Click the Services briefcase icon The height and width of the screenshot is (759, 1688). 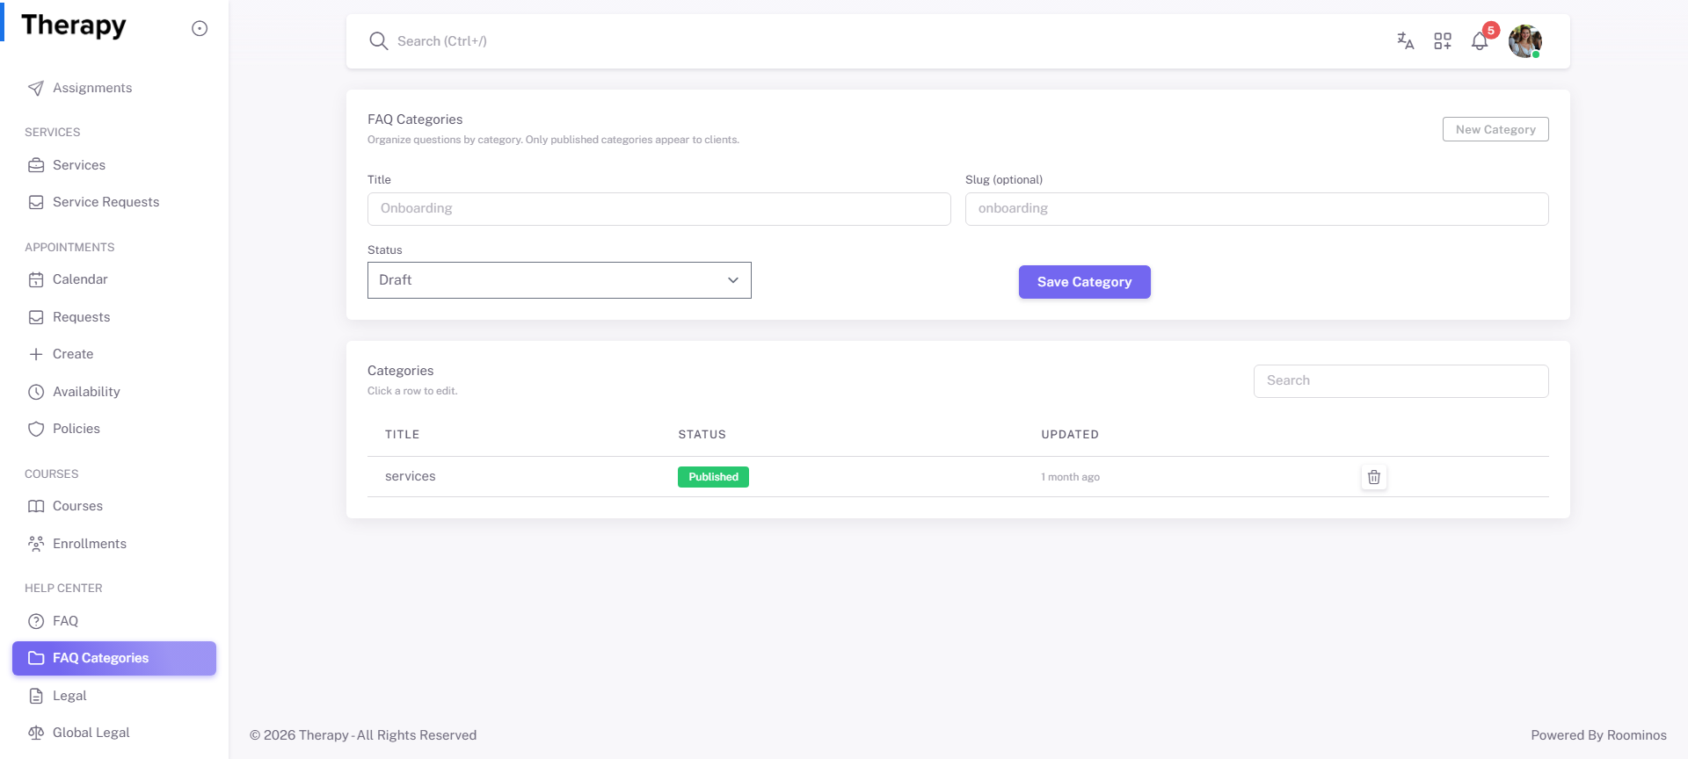pos(36,165)
